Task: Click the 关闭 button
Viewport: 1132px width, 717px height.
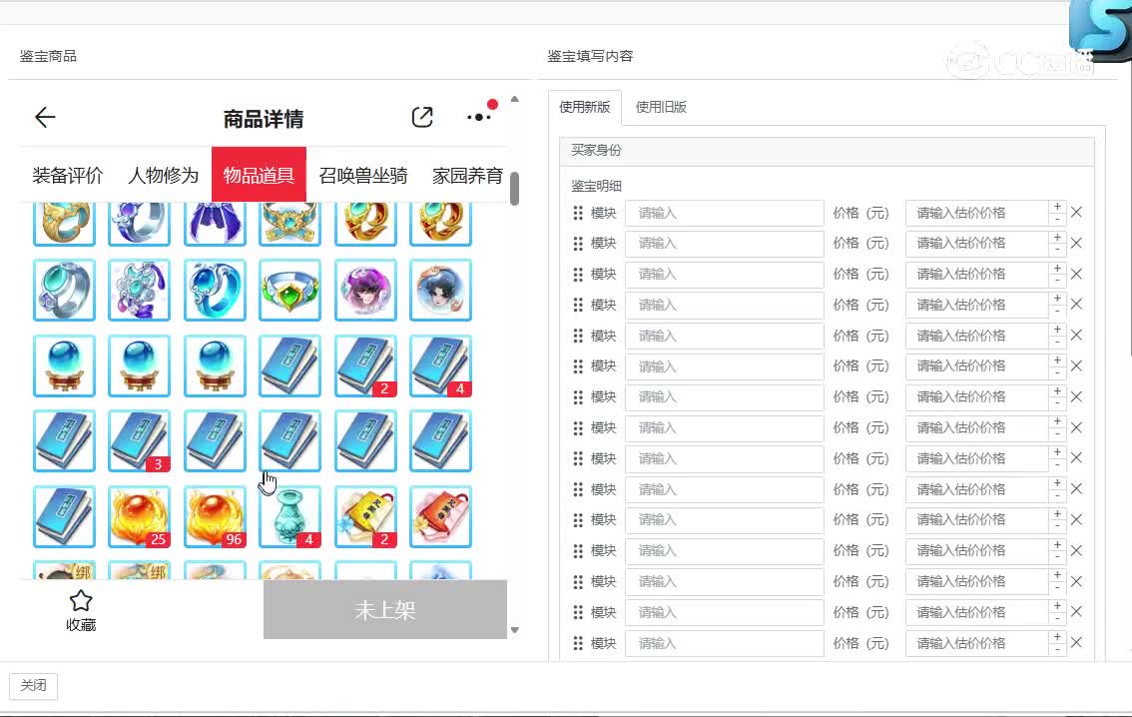Action: (33, 685)
